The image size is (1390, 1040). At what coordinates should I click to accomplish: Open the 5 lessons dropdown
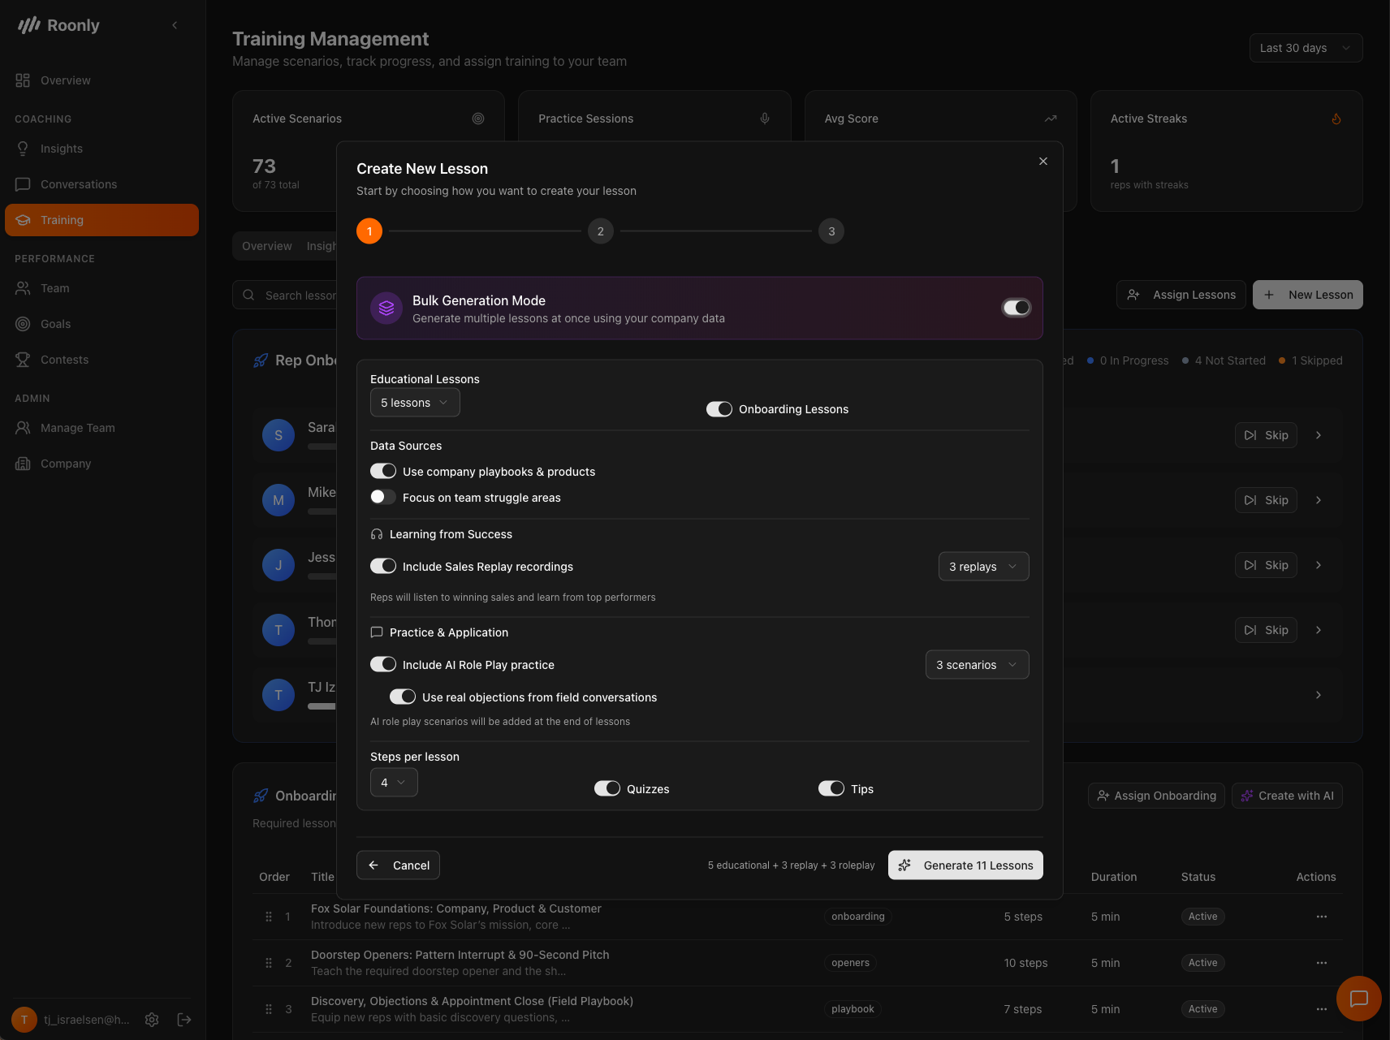(x=415, y=403)
